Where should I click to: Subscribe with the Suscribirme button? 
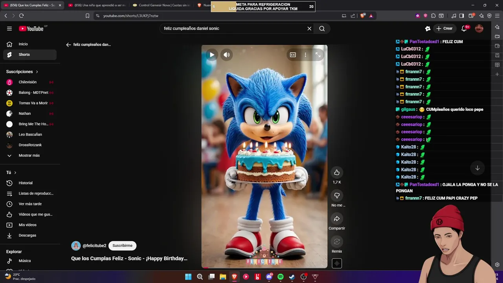[122, 246]
